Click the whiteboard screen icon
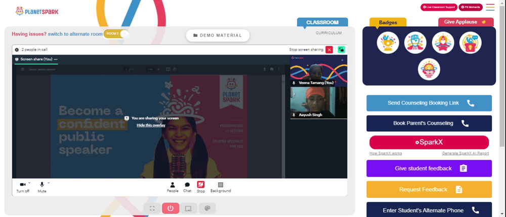This screenshot has height=217, width=506. tap(188, 208)
